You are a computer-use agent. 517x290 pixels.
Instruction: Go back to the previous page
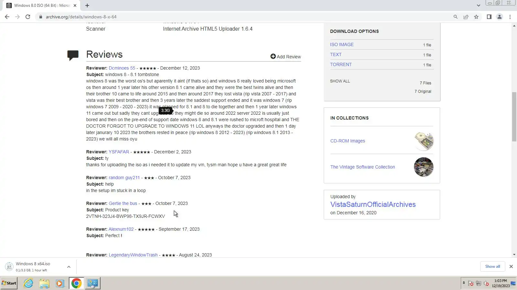(7, 17)
